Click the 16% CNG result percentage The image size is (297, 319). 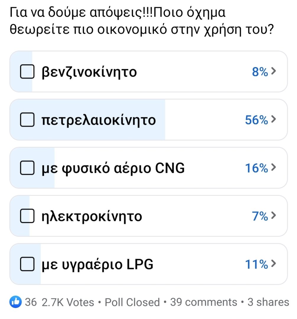[x=256, y=168]
